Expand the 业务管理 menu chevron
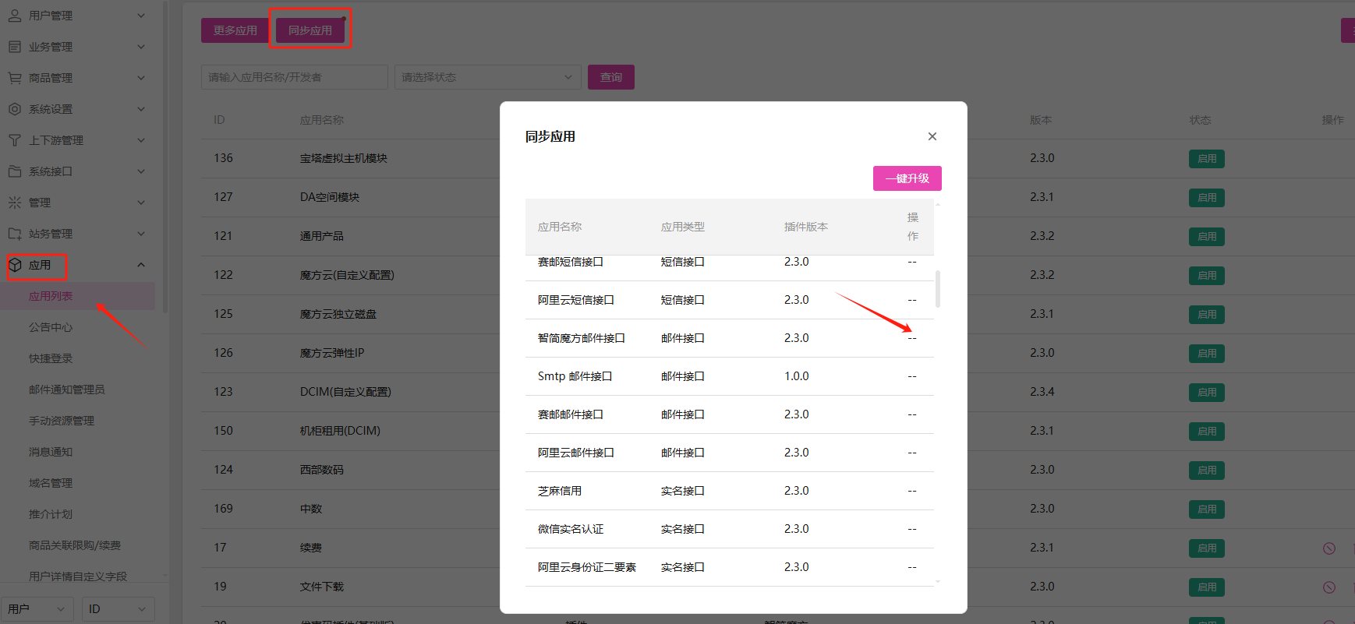Screen dimensions: 1355x624 [141, 47]
